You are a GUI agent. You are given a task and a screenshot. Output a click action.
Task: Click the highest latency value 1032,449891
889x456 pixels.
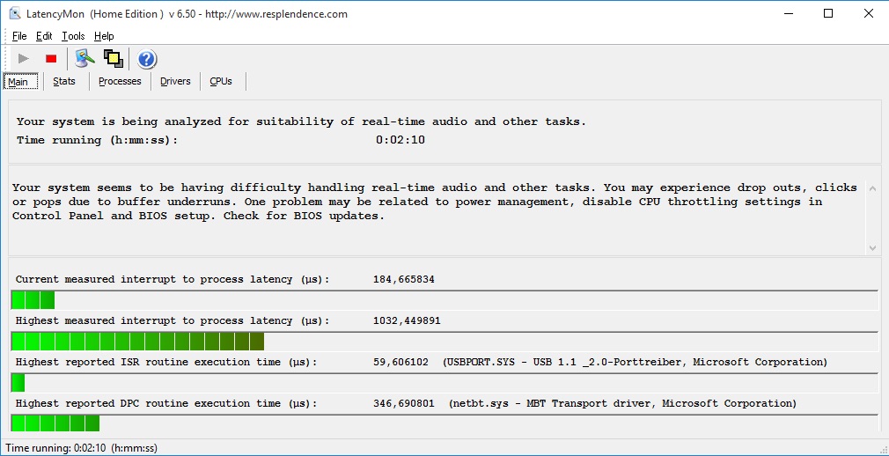[x=407, y=321]
